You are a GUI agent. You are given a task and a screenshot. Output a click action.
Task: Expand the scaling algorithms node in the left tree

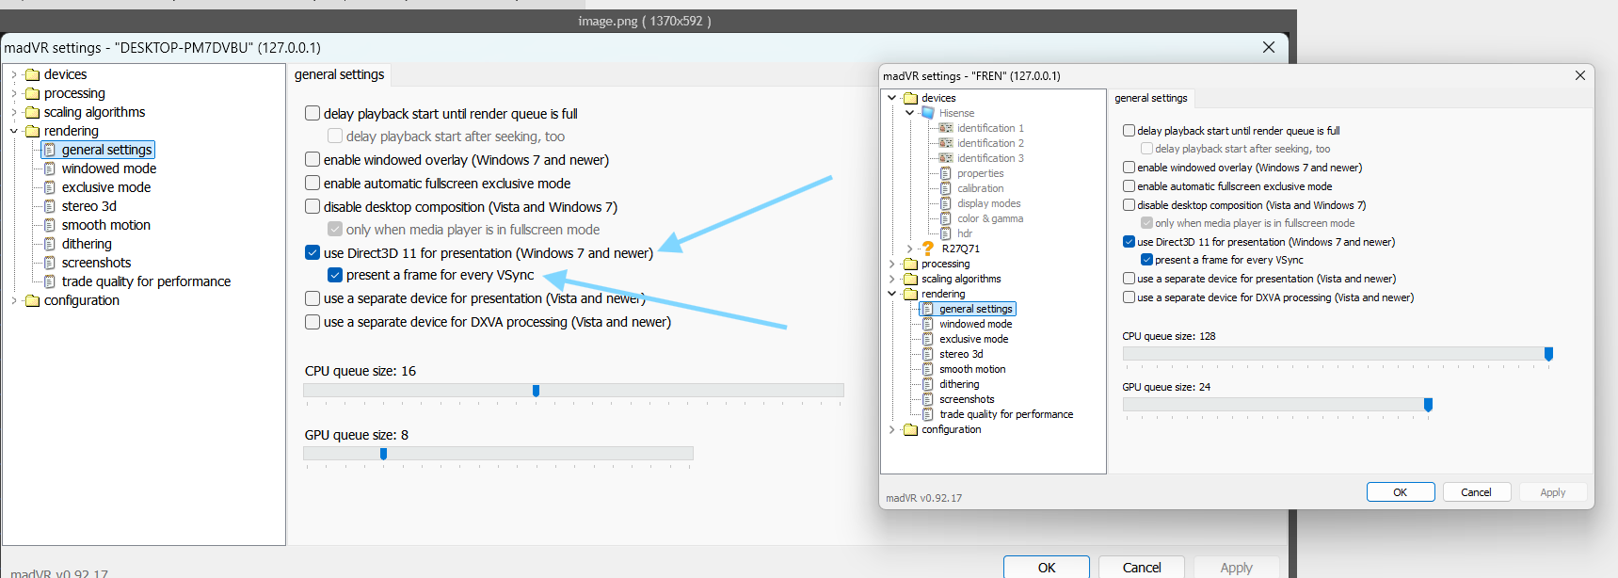pyautogui.click(x=14, y=112)
